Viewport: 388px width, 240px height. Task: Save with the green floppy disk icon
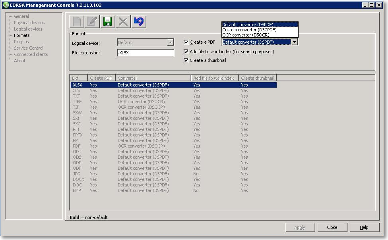pos(108,21)
